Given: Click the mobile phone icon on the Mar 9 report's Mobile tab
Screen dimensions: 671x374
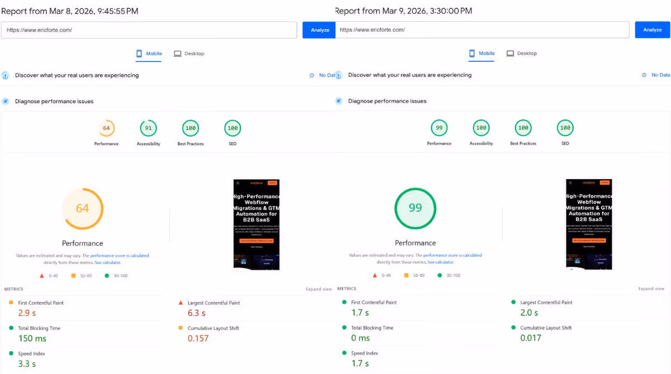Looking at the screenshot, I should [x=472, y=54].
